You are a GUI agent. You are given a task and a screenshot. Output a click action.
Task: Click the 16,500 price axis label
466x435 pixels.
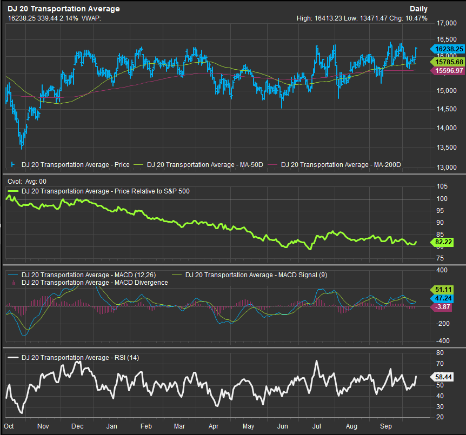(447, 39)
